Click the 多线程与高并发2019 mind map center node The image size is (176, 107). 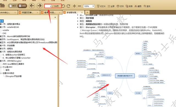coord(125,76)
